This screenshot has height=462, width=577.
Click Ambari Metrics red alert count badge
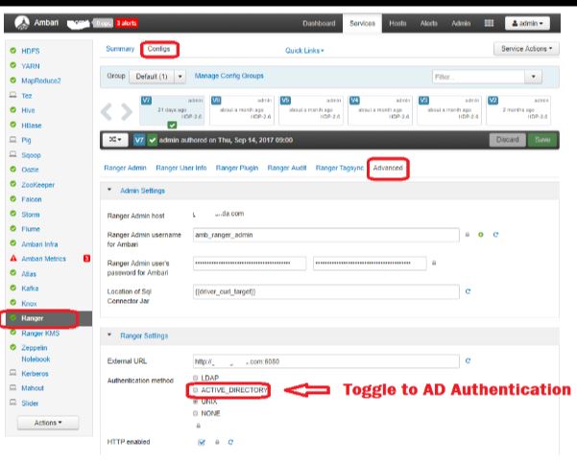click(86, 259)
